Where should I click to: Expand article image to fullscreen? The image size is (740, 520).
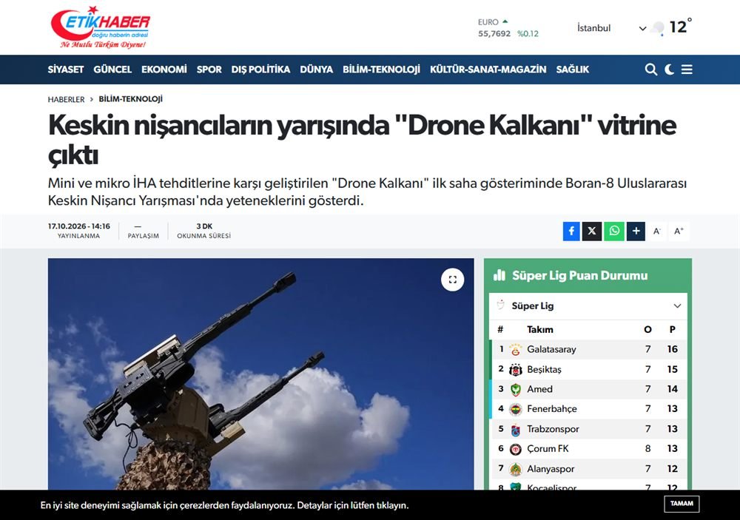click(x=453, y=280)
